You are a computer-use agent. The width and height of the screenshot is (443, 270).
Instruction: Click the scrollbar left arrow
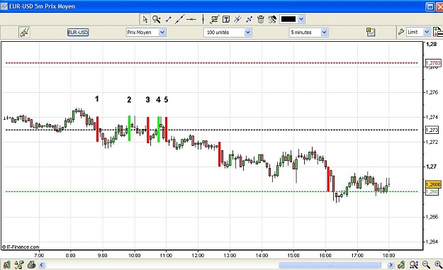[42, 265]
